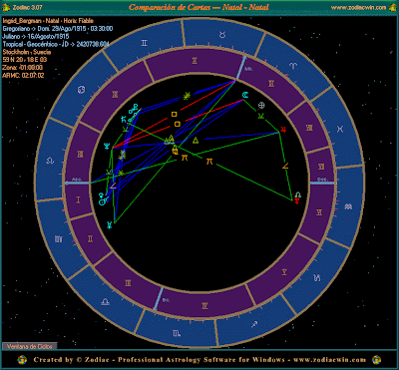Open the 'Ventana de Ciclos' tab

[30, 346]
